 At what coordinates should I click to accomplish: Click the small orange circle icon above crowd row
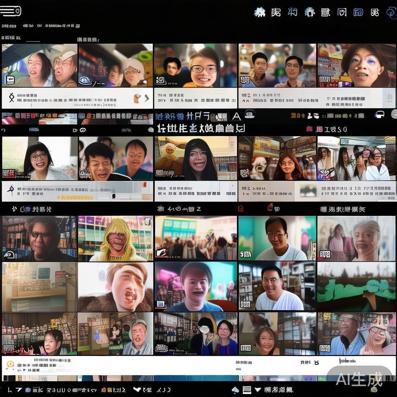(x=270, y=207)
